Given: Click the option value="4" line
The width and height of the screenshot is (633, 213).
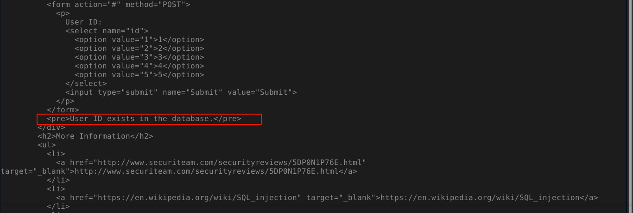Looking at the screenshot, I should pyautogui.click(x=139, y=66).
